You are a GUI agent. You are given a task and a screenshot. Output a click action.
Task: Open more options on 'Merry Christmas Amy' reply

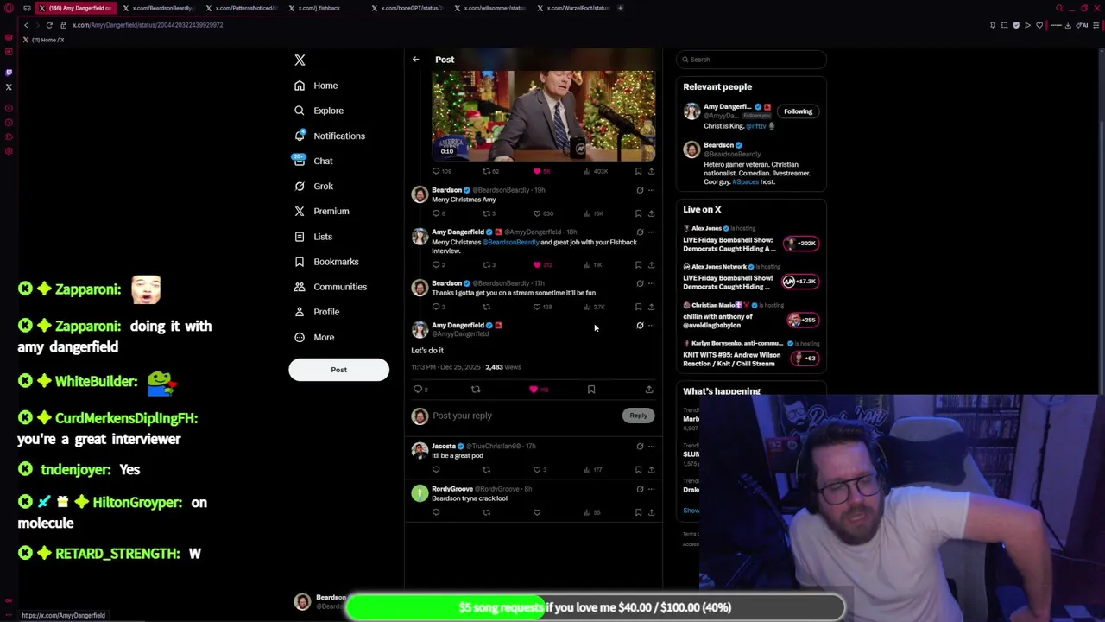tap(651, 190)
